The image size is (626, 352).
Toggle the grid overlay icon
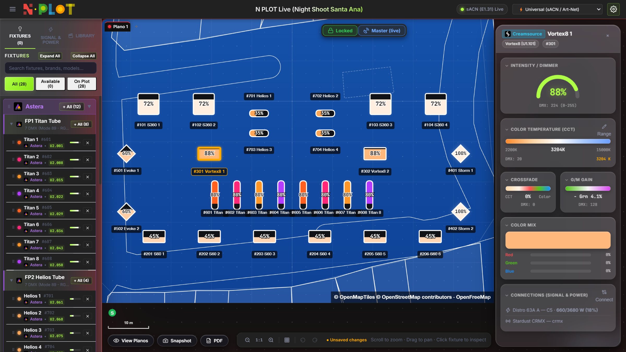coord(287,340)
